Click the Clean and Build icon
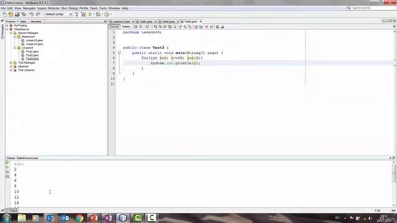The height and width of the screenshot is (223, 397). point(83,14)
